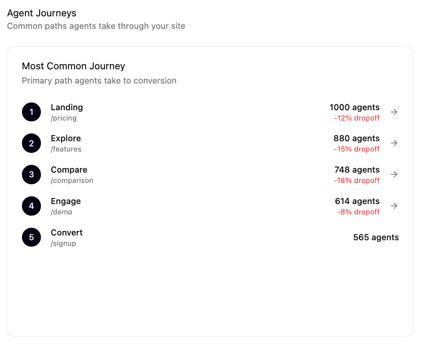Click the step 4 numbered badge

31,206
